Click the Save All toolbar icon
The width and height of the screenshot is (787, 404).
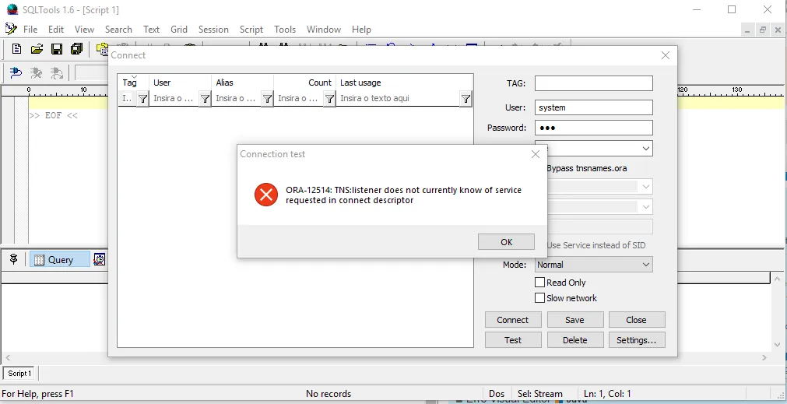(76, 49)
